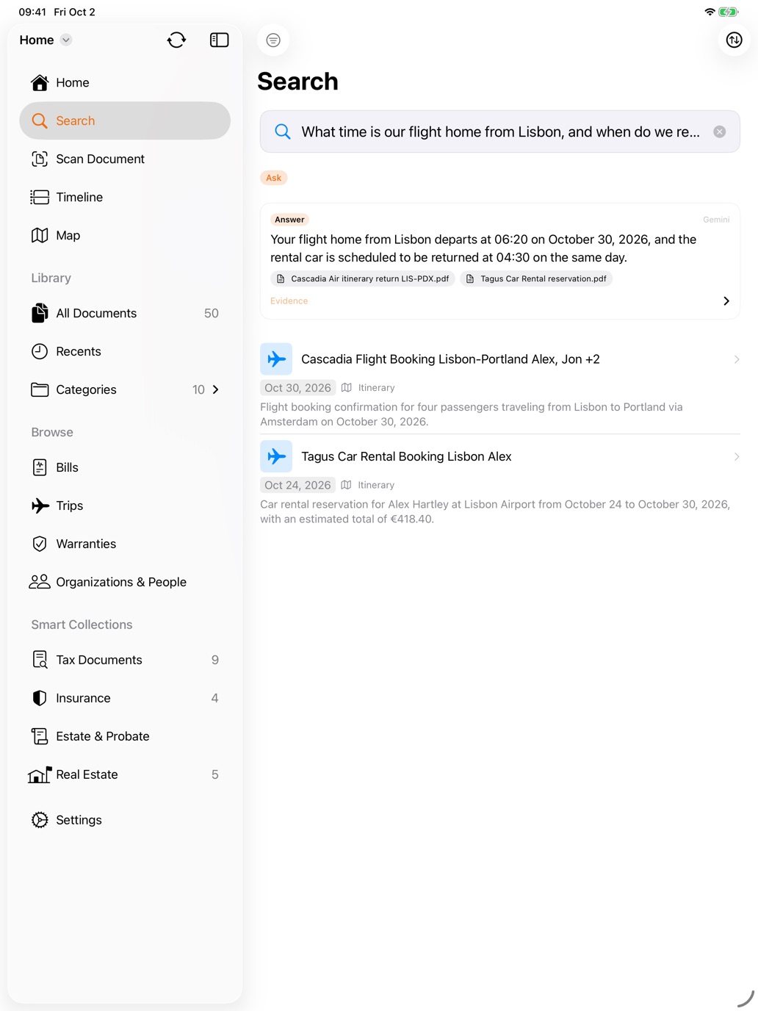Viewport: 758px width, 1011px height.
Task: Open Home in sidebar
Action: [x=125, y=82]
